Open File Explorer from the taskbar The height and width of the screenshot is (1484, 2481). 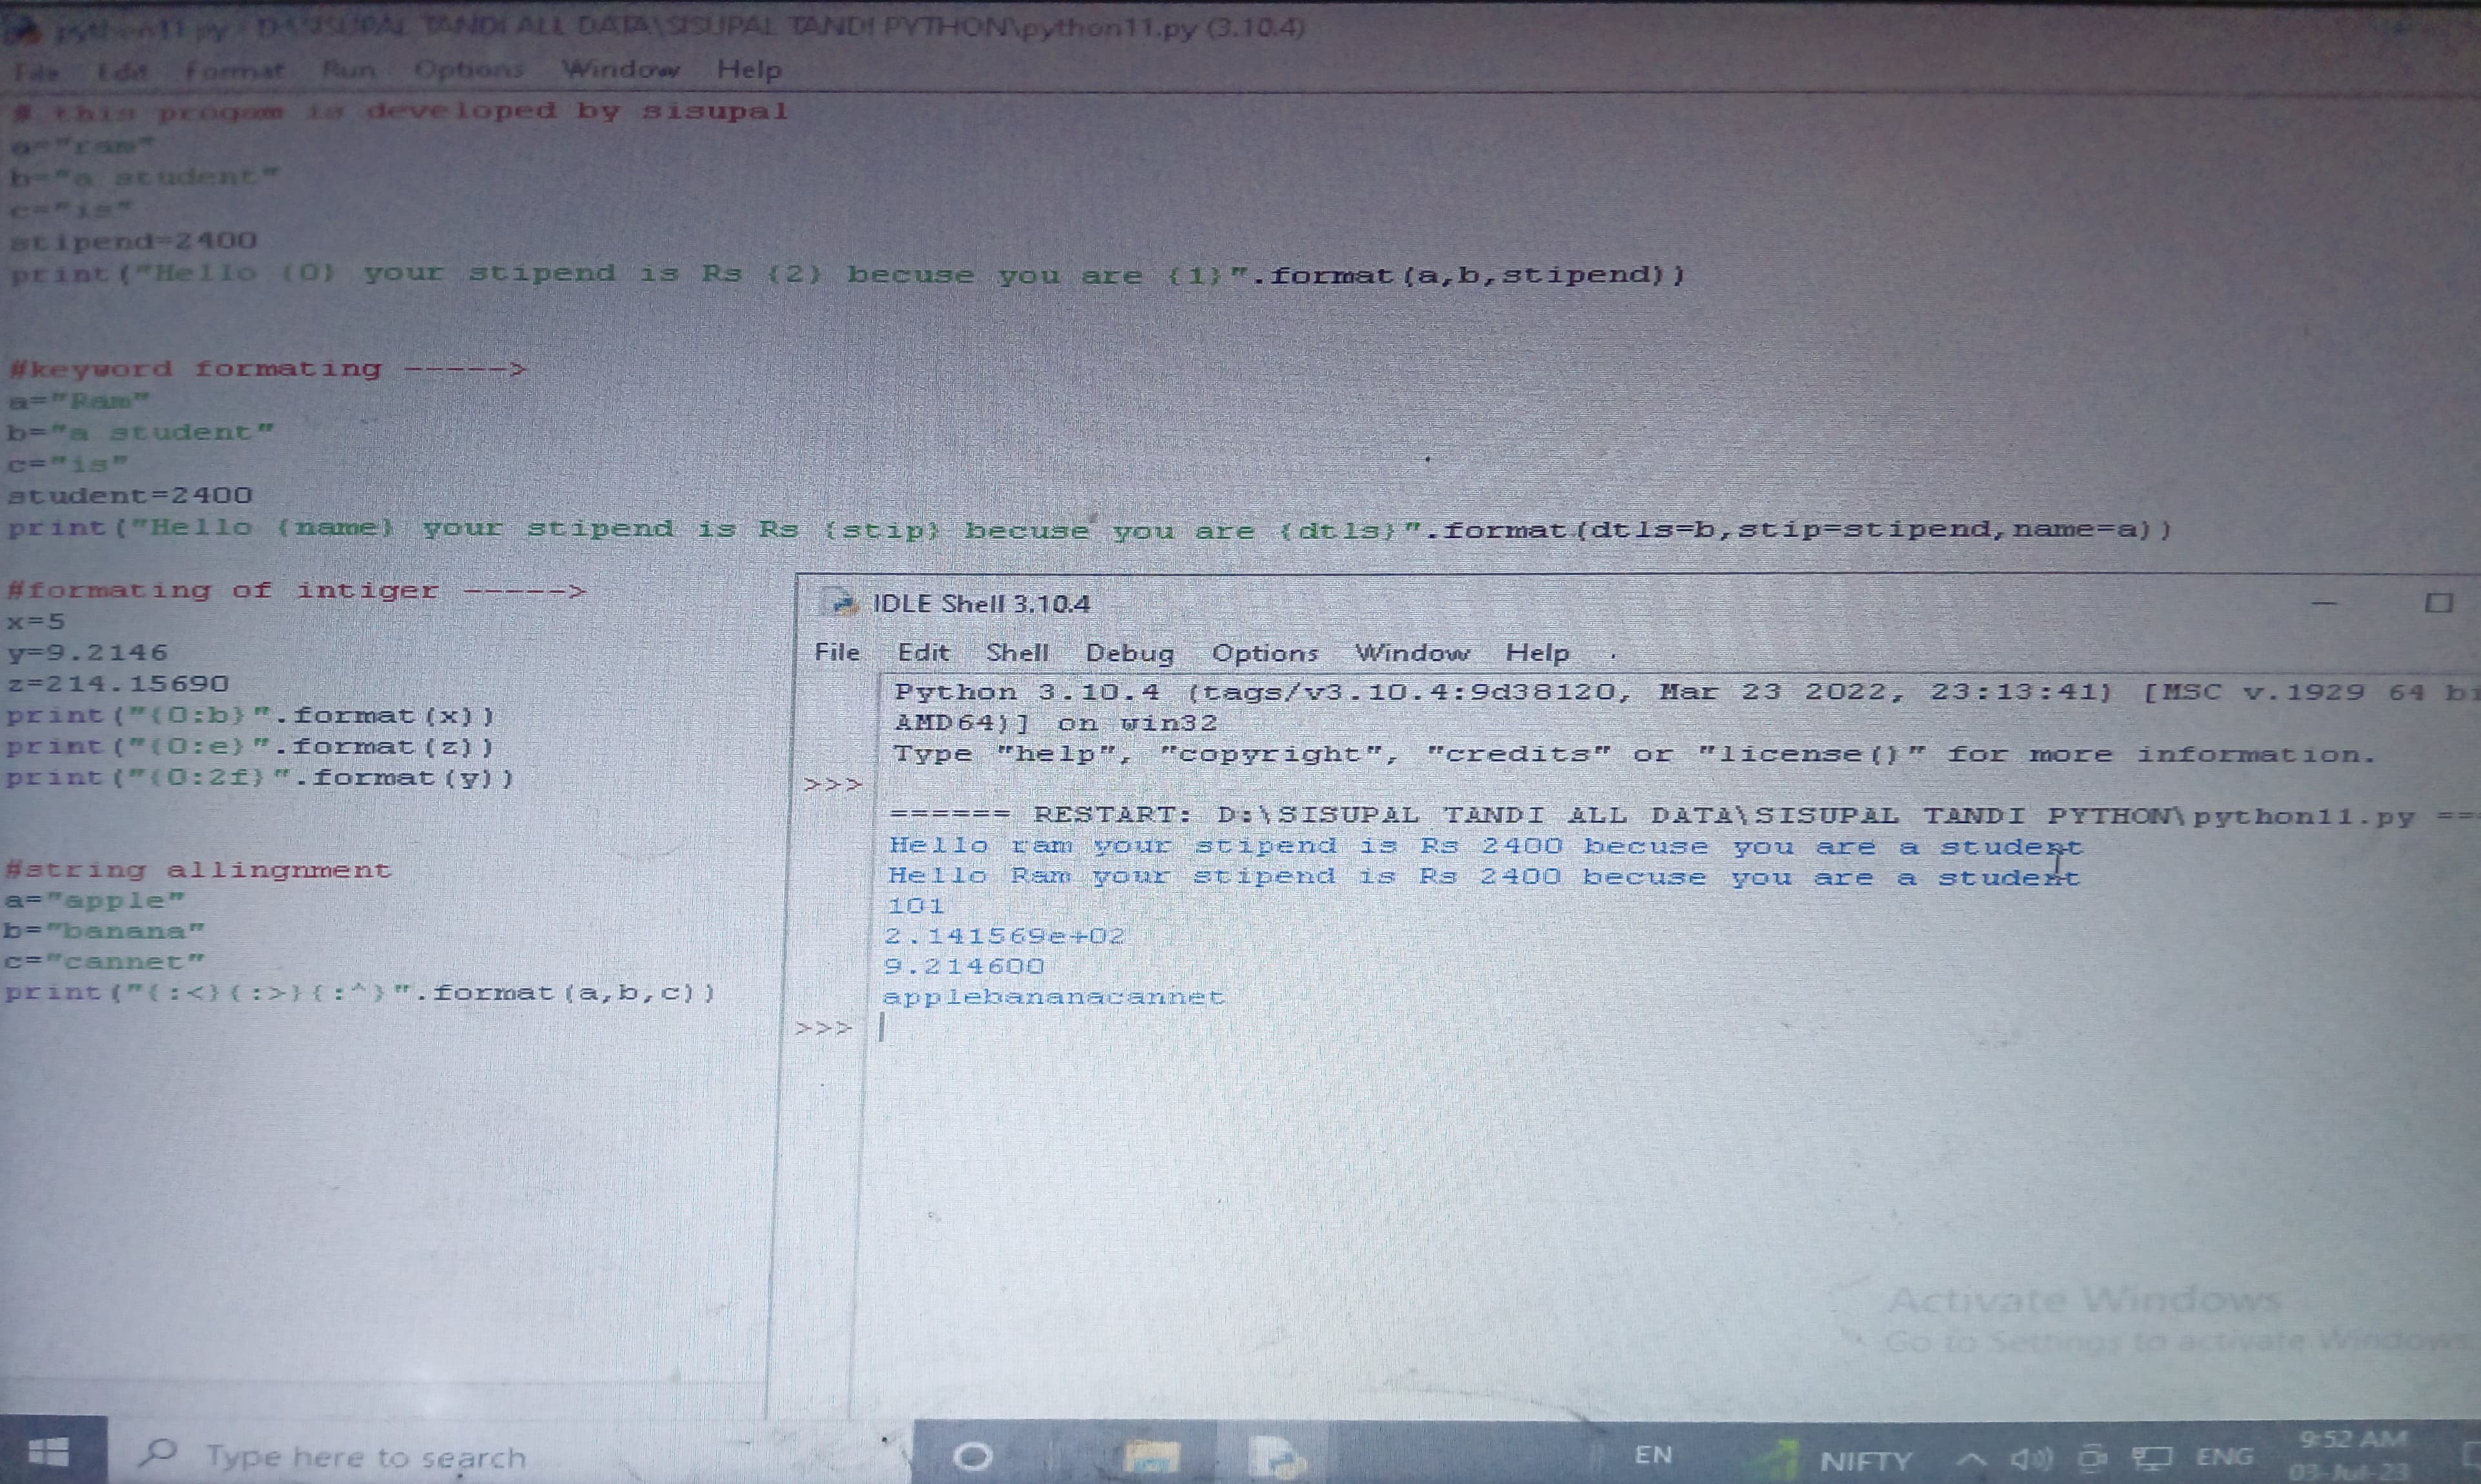click(x=1151, y=1455)
